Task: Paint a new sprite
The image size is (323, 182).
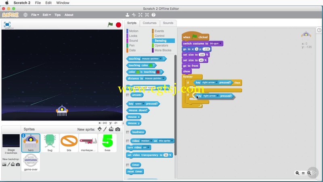Action: click(105, 129)
